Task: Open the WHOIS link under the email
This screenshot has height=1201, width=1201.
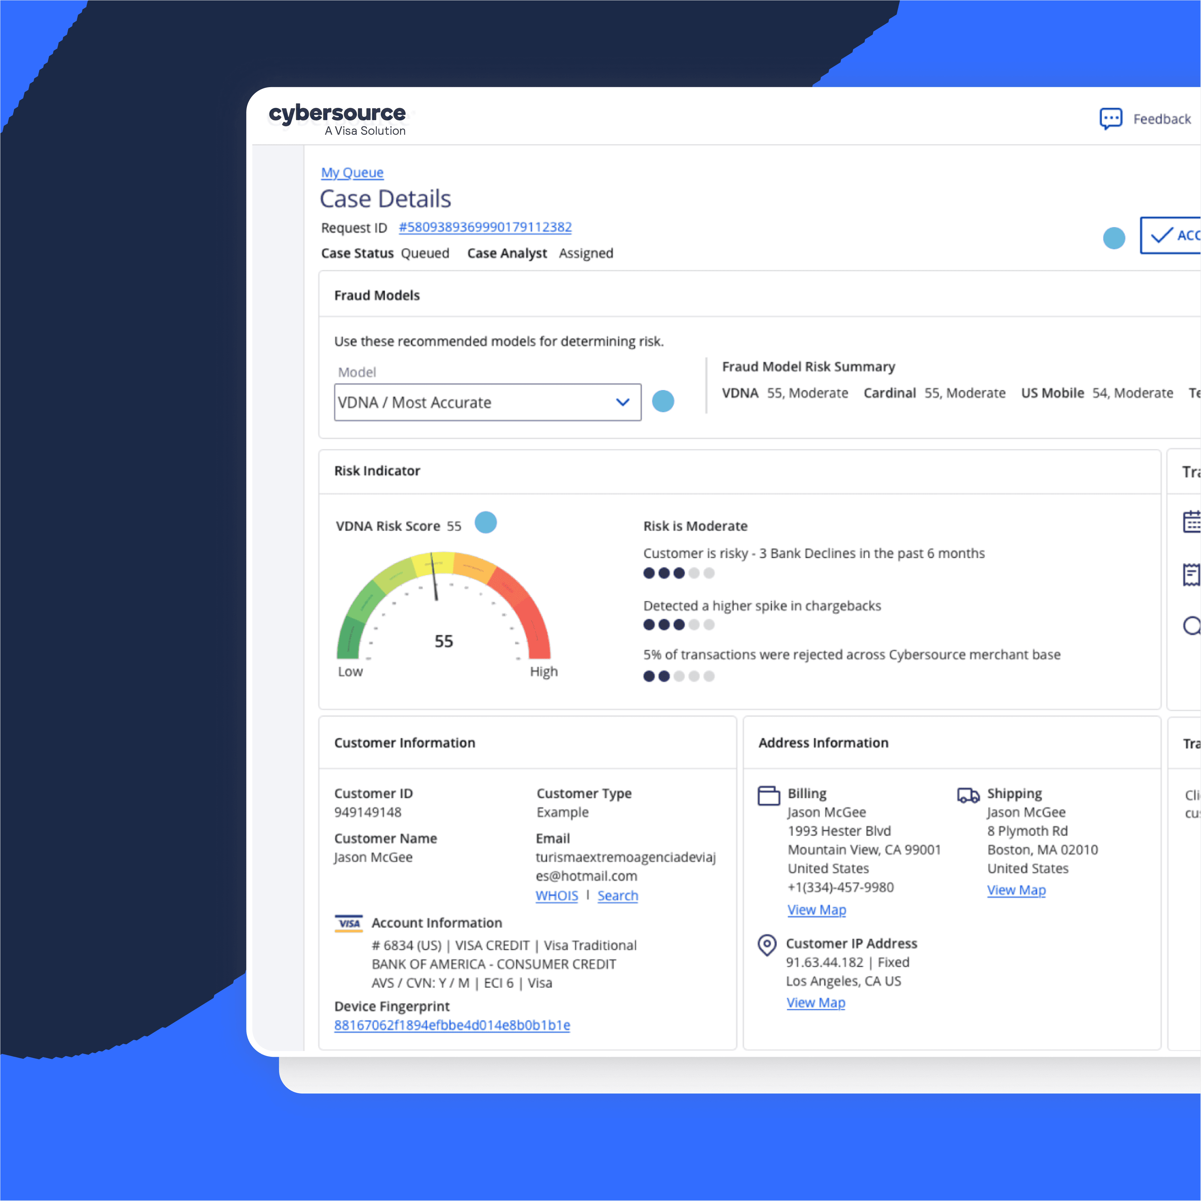Action: [x=556, y=896]
